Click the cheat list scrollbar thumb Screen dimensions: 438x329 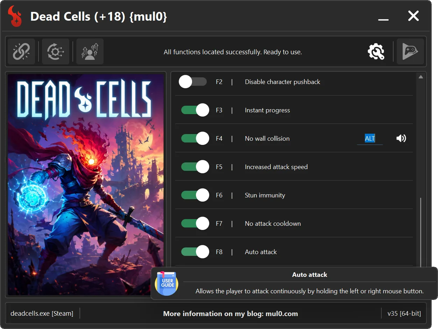(x=421, y=233)
